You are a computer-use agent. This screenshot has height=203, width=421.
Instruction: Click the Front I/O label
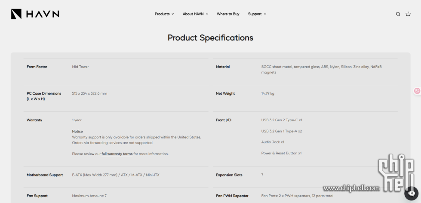tap(224, 120)
